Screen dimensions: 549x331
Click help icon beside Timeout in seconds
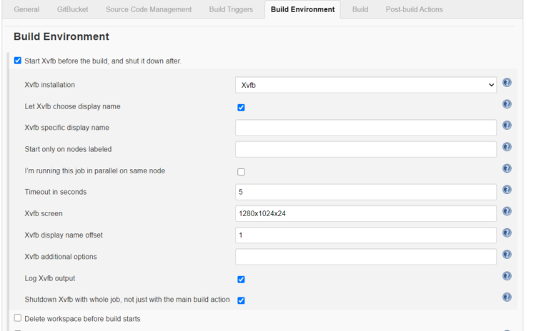click(507, 190)
